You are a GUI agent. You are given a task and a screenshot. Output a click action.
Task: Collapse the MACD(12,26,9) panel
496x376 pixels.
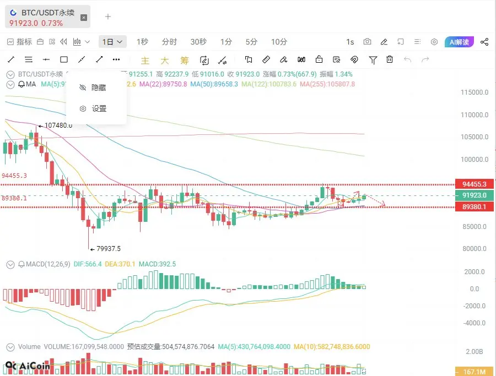pos(10,264)
